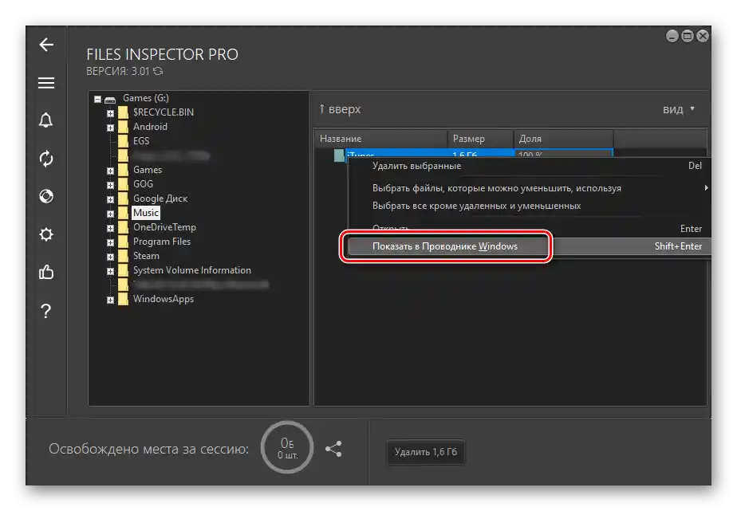Image resolution: width=737 pixels, height=511 pixels.
Task: Sort by the Размер column header
Action: tap(480, 139)
